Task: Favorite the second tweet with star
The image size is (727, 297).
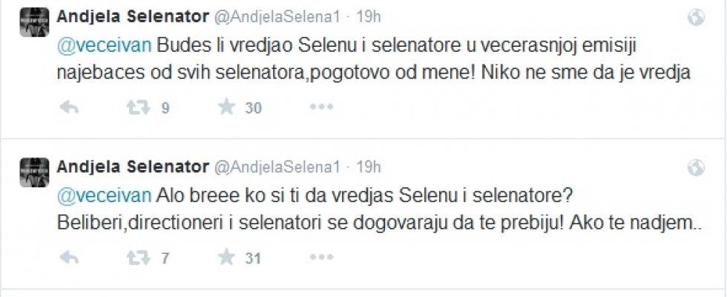Action: click(x=226, y=258)
